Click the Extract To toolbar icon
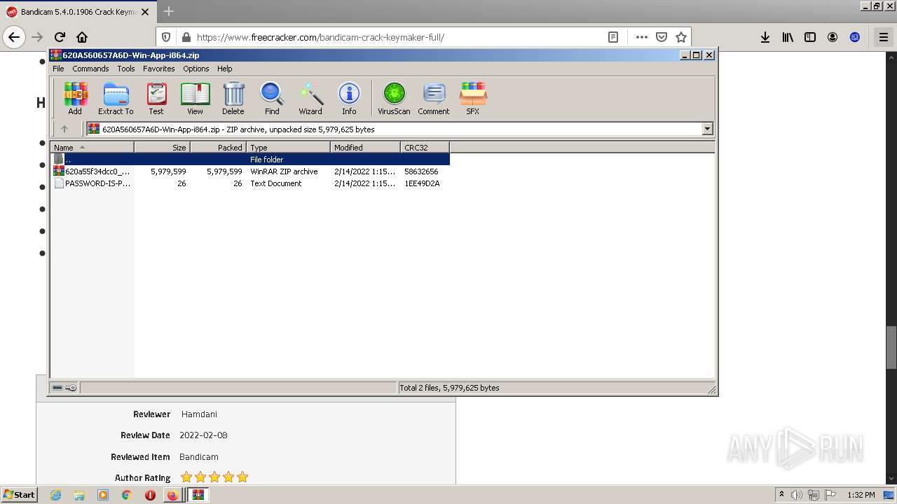Image resolution: width=897 pixels, height=504 pixels. coord(116,98)
